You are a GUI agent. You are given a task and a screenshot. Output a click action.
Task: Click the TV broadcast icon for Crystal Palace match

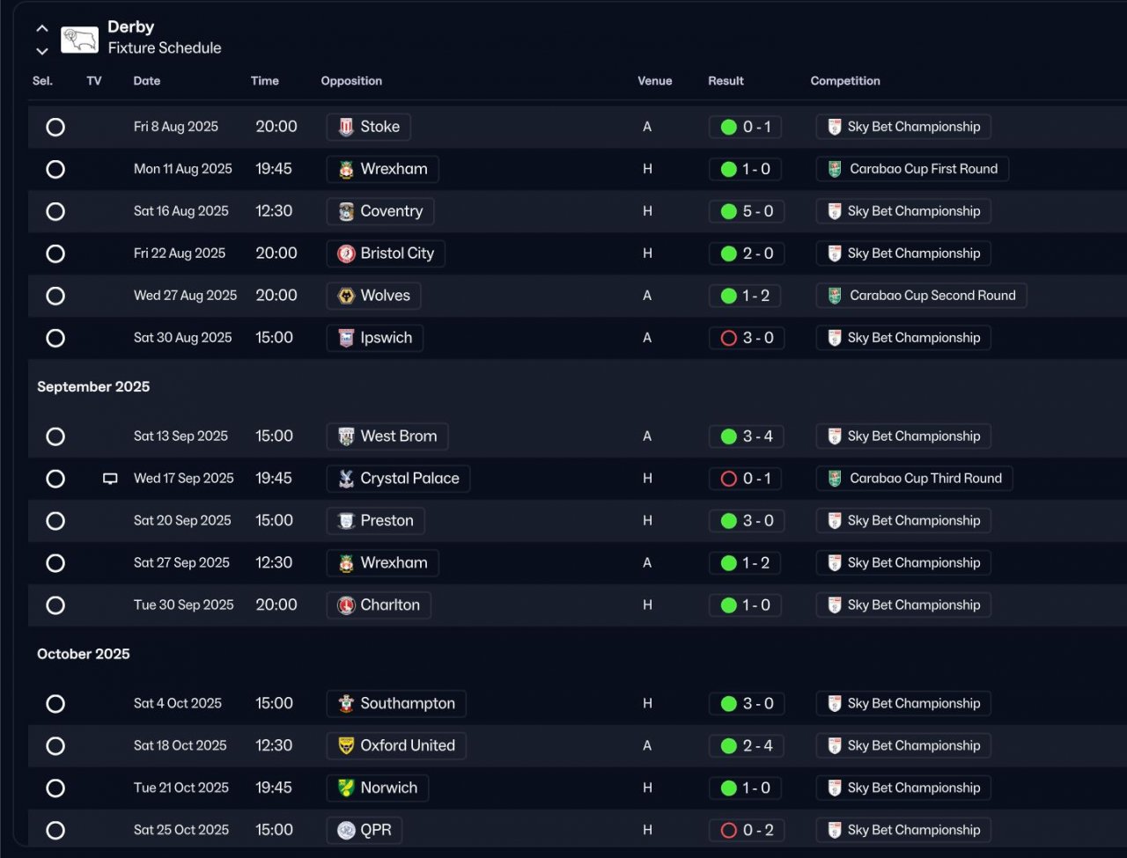110,479
